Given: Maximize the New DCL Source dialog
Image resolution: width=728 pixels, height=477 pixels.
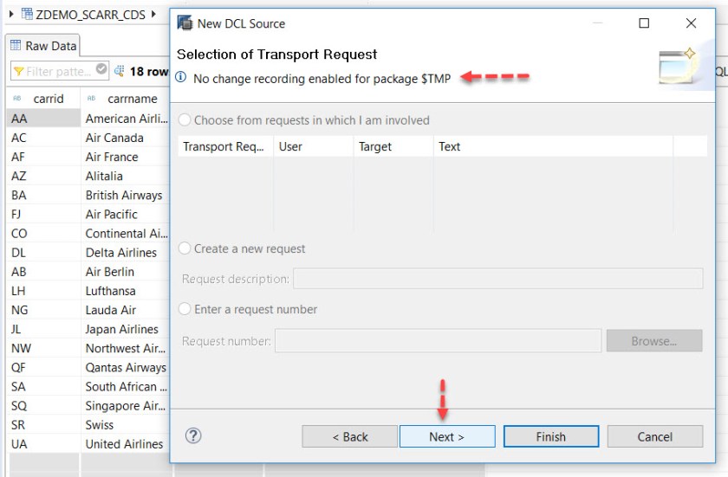Looking at the screenshot, I should coord(644,23).
